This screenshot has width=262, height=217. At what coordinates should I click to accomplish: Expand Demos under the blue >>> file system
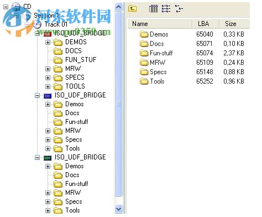pyautogui.click(x=48, y=105)
